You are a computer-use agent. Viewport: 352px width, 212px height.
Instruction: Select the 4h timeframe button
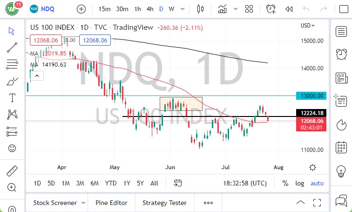pos(149,9)
